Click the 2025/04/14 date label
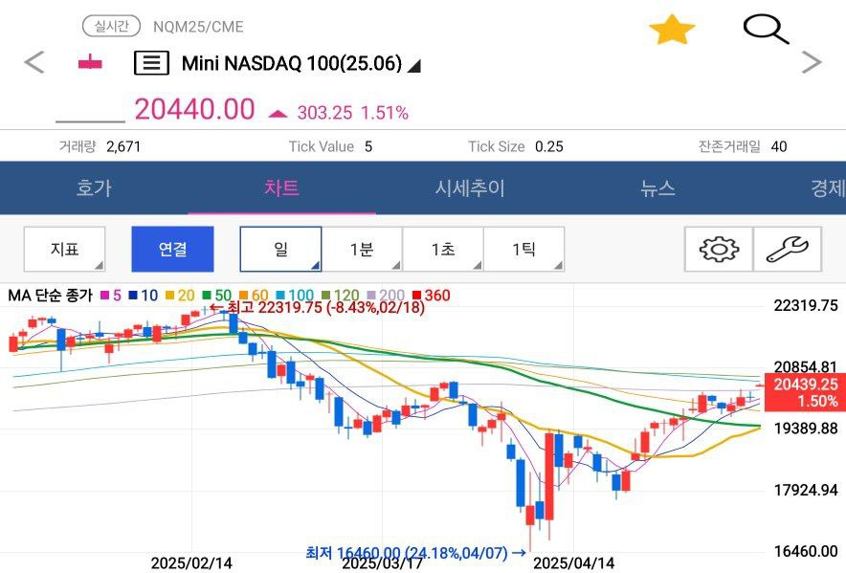This screenshot has width=846, height=573. [574, 563]
